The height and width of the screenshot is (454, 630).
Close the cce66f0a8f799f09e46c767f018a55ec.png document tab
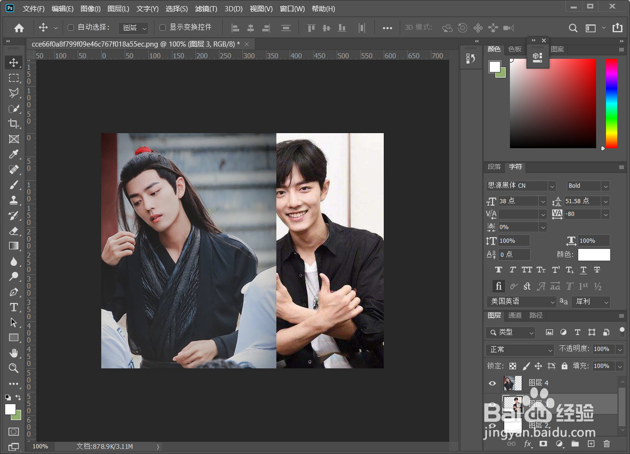pyautogui.click(x=247, y=44)
